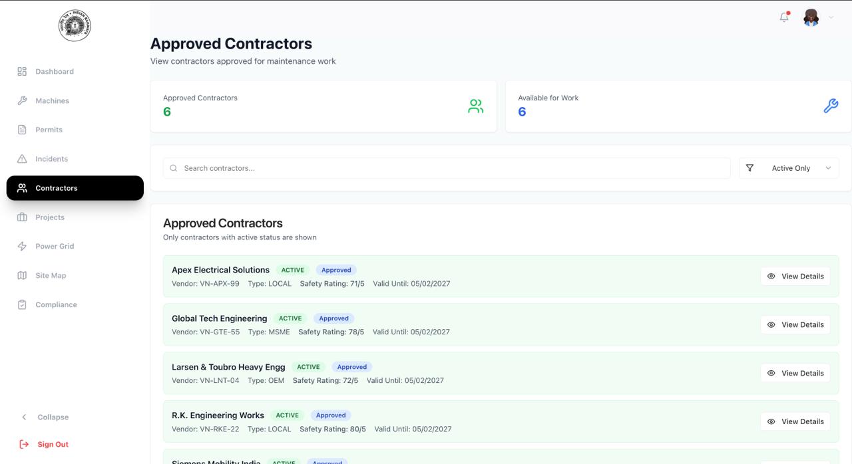The image size is (852, 464).
Task: Click the Compliance clipboard icon
Action: point(22,304)
